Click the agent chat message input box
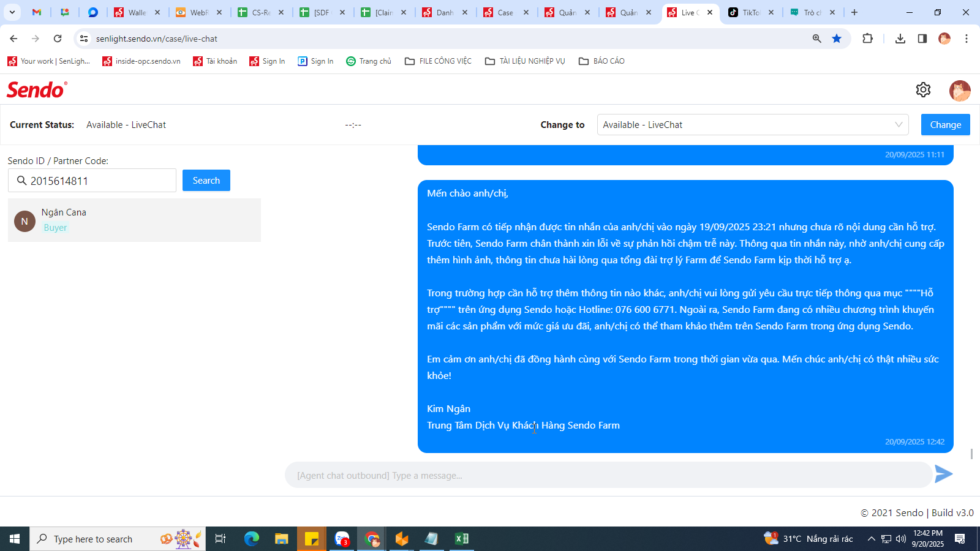Image resolution: width=980 pixels, height=551 pixels. (608, 475)
